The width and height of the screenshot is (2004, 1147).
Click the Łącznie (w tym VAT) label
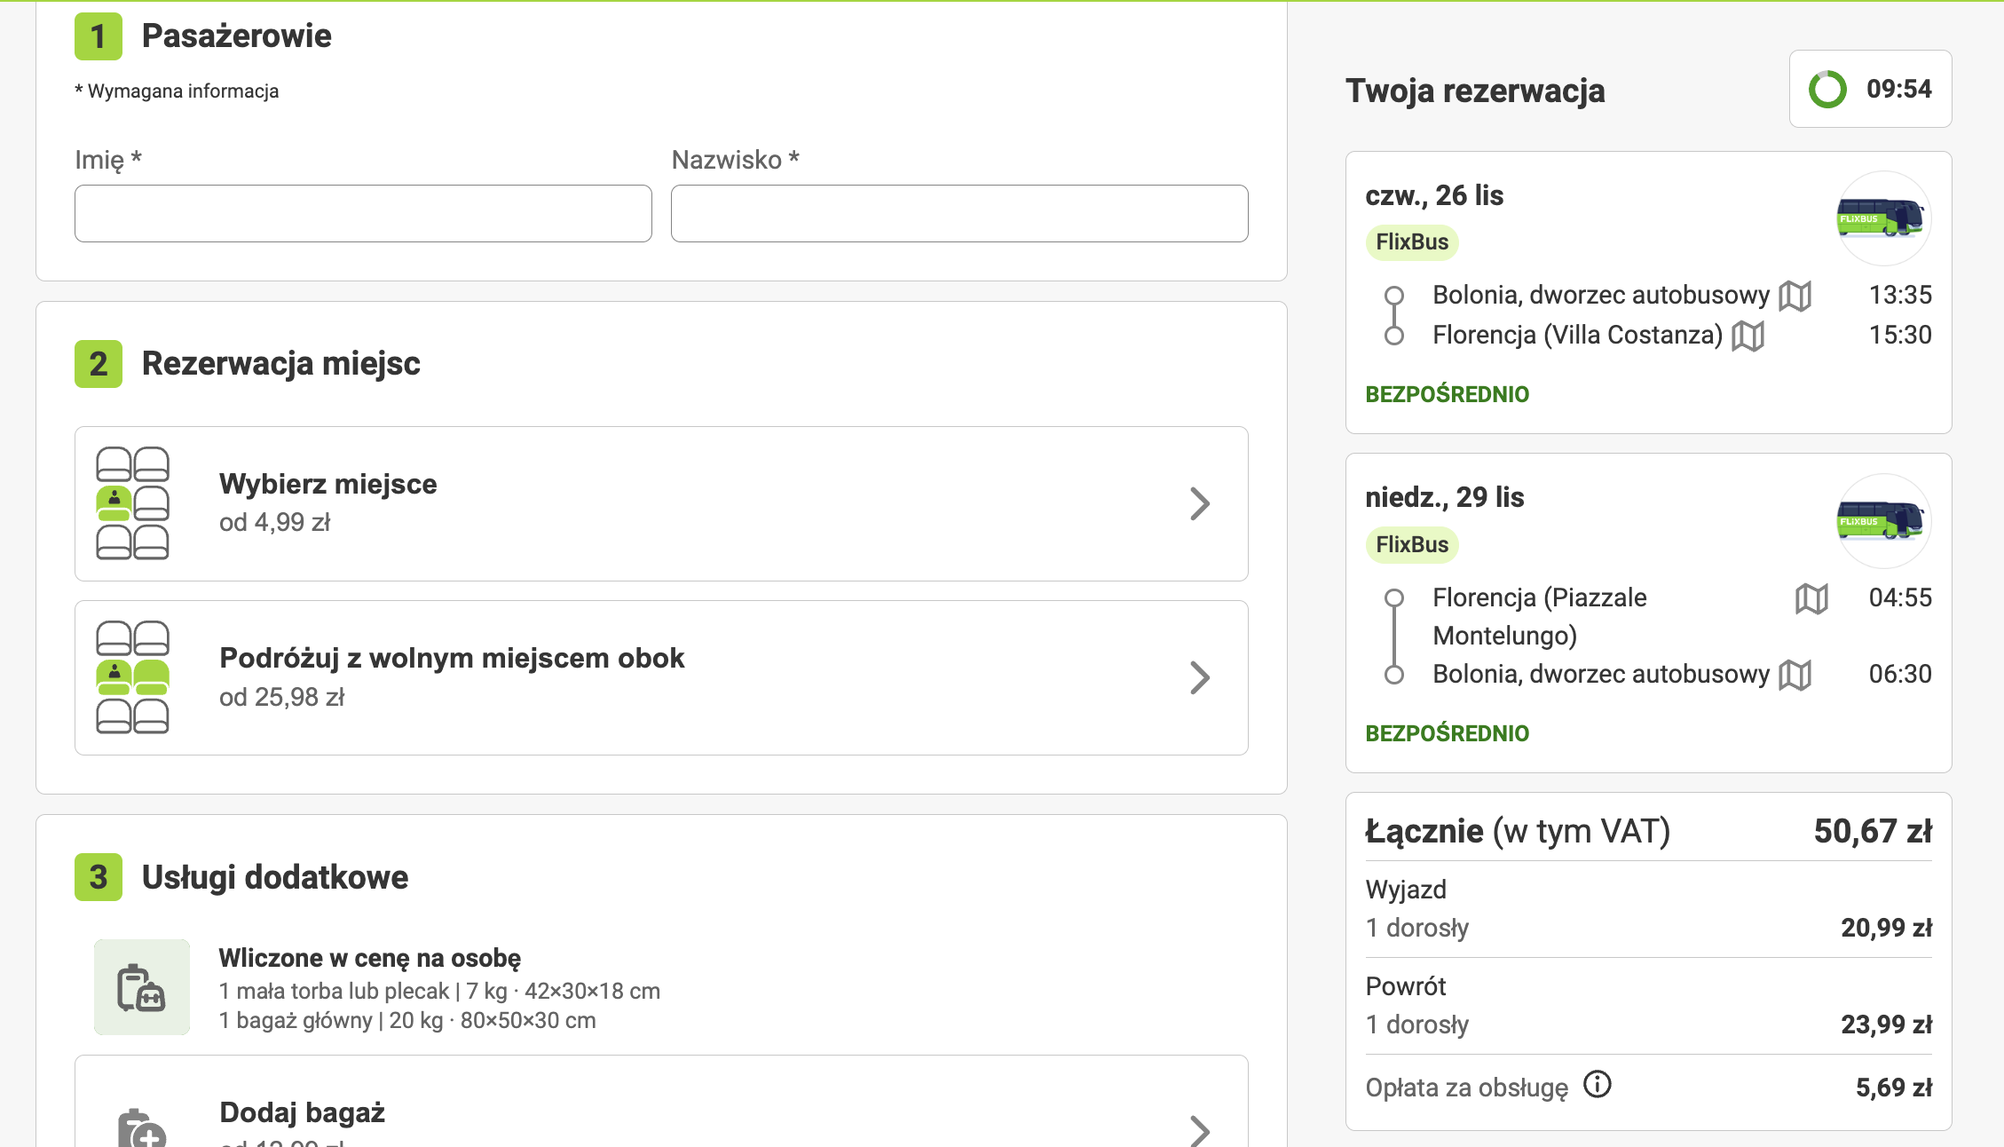[1518, 832]
